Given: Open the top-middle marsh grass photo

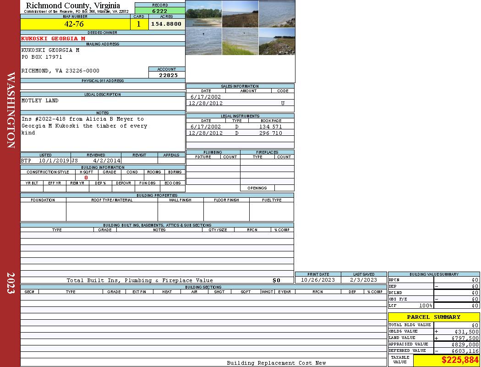Looking at the screenshot, I should click(x=240, y=14).
